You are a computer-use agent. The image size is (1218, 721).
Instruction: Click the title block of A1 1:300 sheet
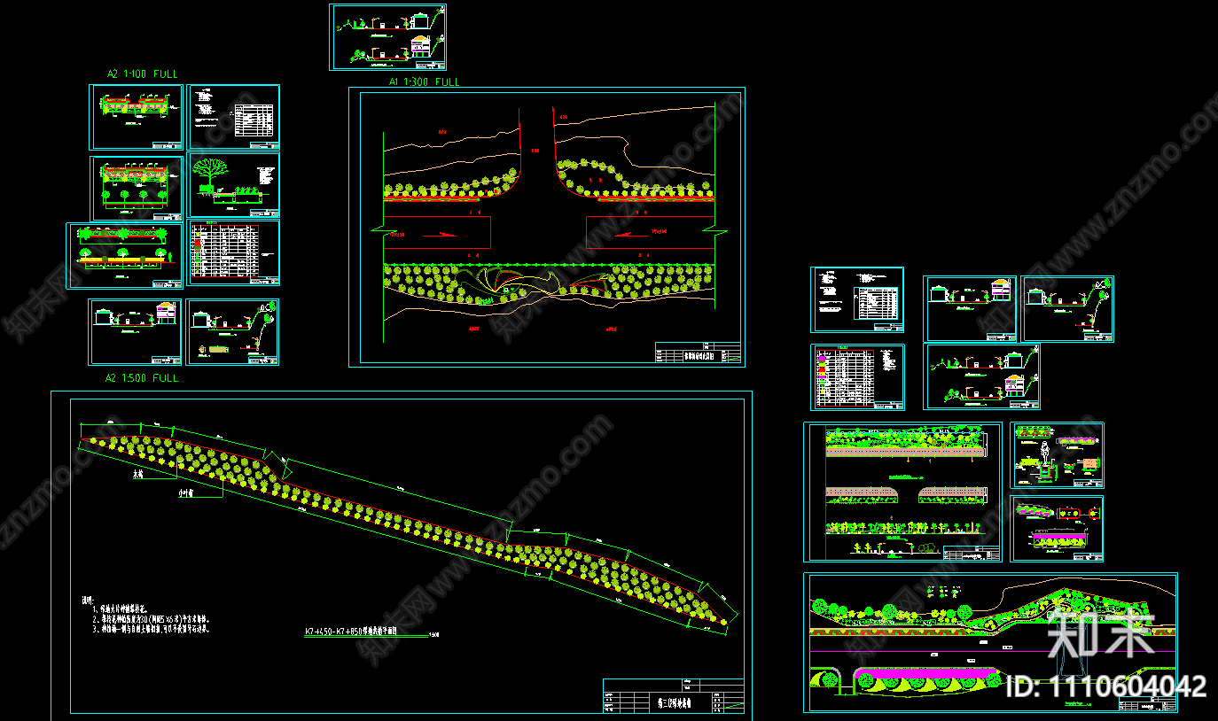point(698,352)
